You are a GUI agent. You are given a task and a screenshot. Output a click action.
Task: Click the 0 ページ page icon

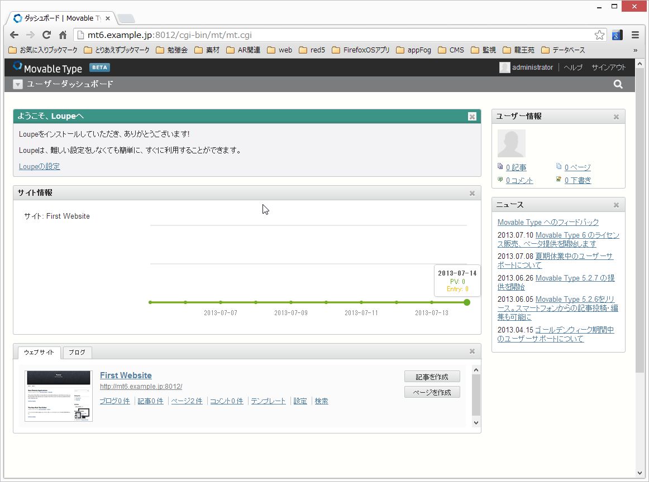click(x=559, y=166)
